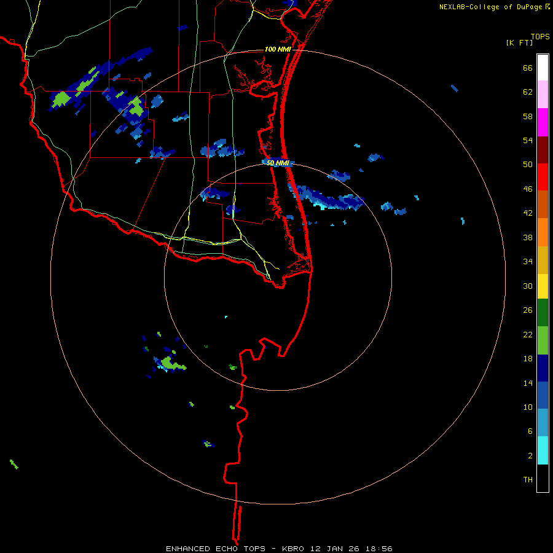Click the 12 JAN 26 date text
The width and height of the screenshot is (553, 553).
335,549
